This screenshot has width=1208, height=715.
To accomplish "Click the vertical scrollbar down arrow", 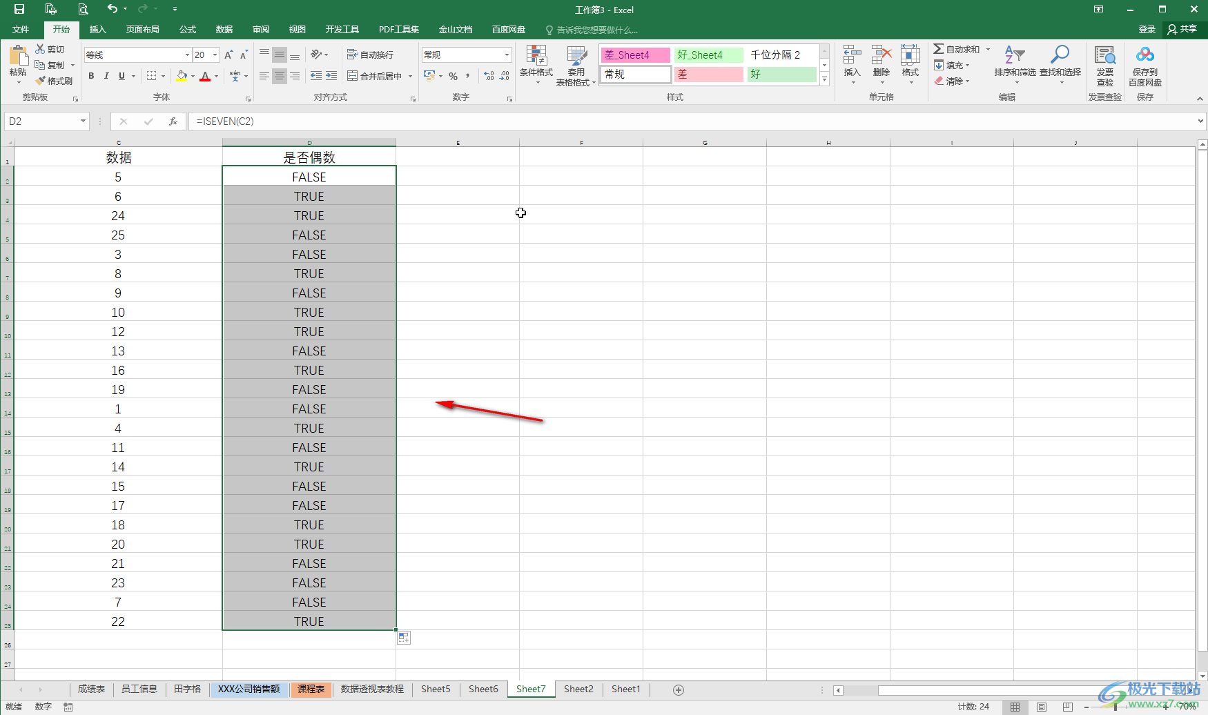I will click(1202, 676).
